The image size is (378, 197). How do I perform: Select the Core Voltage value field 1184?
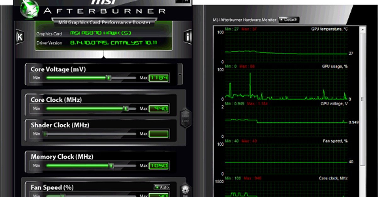[x=159, y=78]
